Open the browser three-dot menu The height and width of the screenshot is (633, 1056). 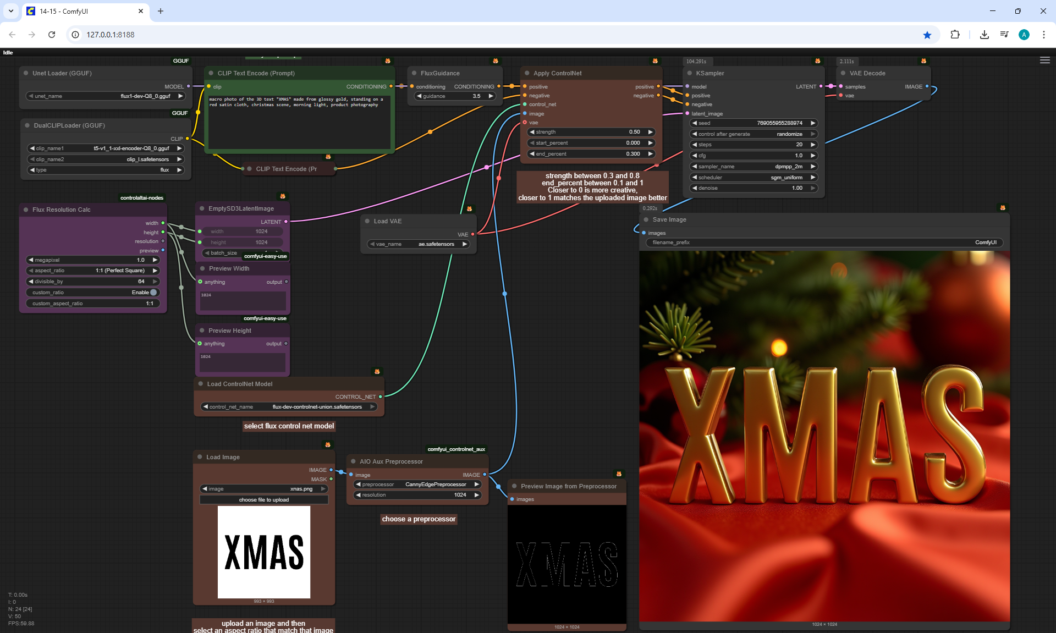1043,35
